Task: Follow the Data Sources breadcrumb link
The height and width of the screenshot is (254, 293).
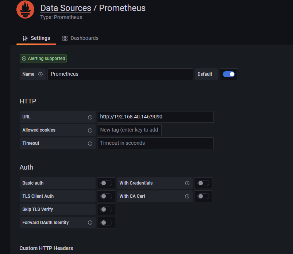Action: click(66, 8)
